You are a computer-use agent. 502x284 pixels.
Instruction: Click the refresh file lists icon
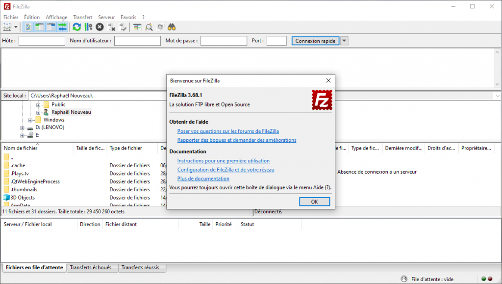[x=77, y=27]
